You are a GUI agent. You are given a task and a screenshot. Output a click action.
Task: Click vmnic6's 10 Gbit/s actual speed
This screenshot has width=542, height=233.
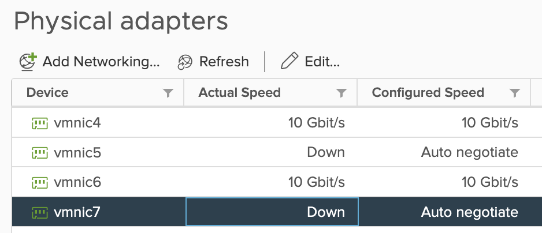tap(316, 182)
